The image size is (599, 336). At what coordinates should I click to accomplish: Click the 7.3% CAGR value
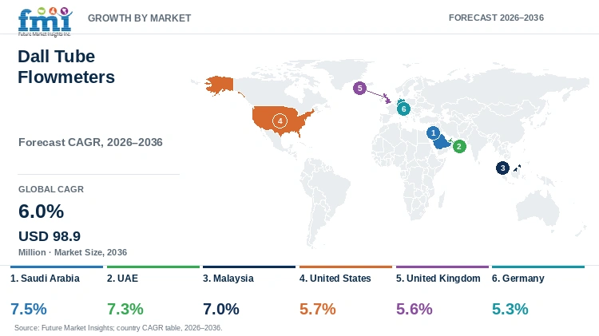(125, 309)
